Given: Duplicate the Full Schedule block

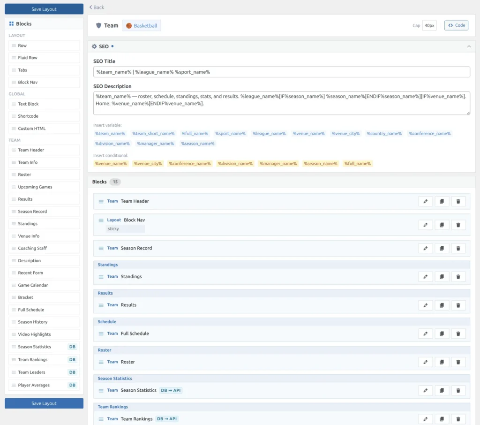Looking at the screenshot, I should pyautogui.click(x=442, y=334).
